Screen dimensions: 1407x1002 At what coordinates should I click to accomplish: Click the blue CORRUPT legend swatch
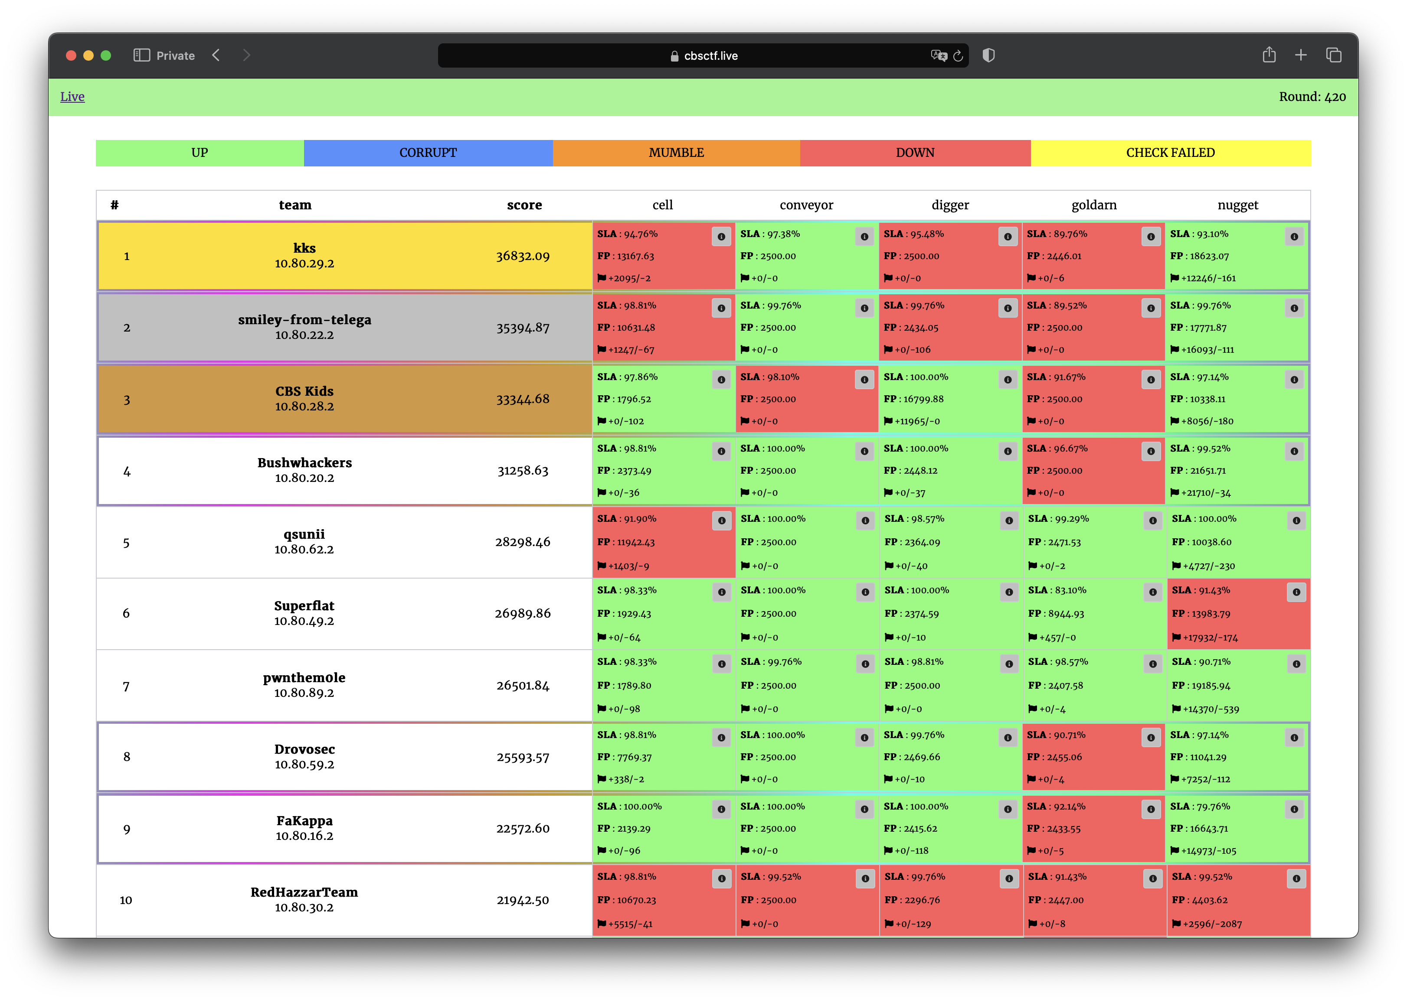click(x=428, y=153)
